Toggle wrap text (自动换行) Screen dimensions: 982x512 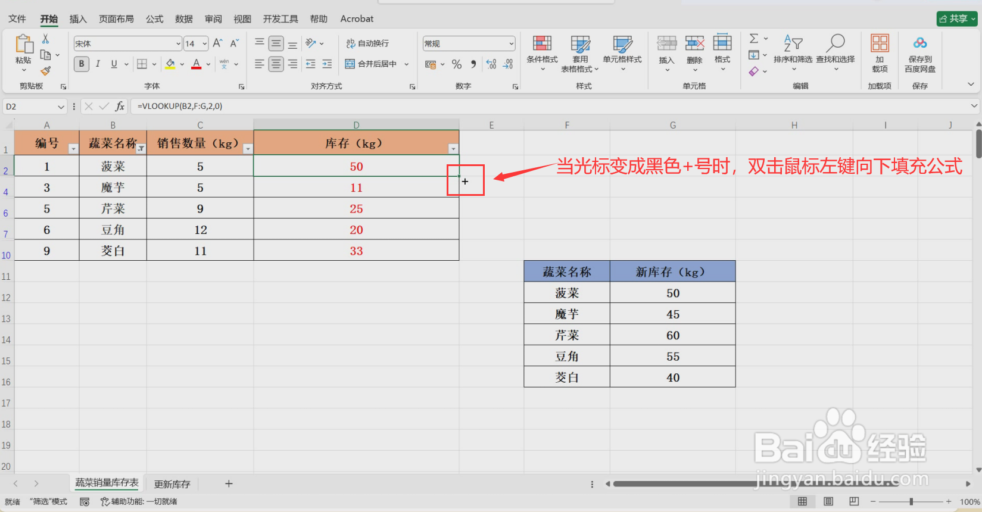(367, 43)
